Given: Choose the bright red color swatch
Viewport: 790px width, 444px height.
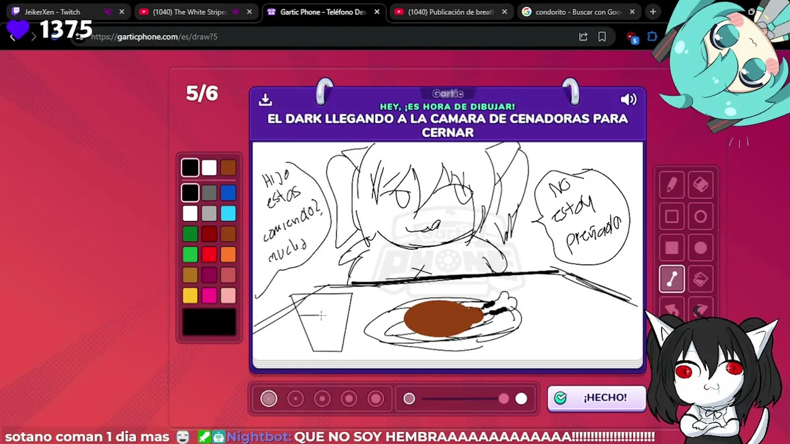Looking at the screenshot, I should point(209,254).
